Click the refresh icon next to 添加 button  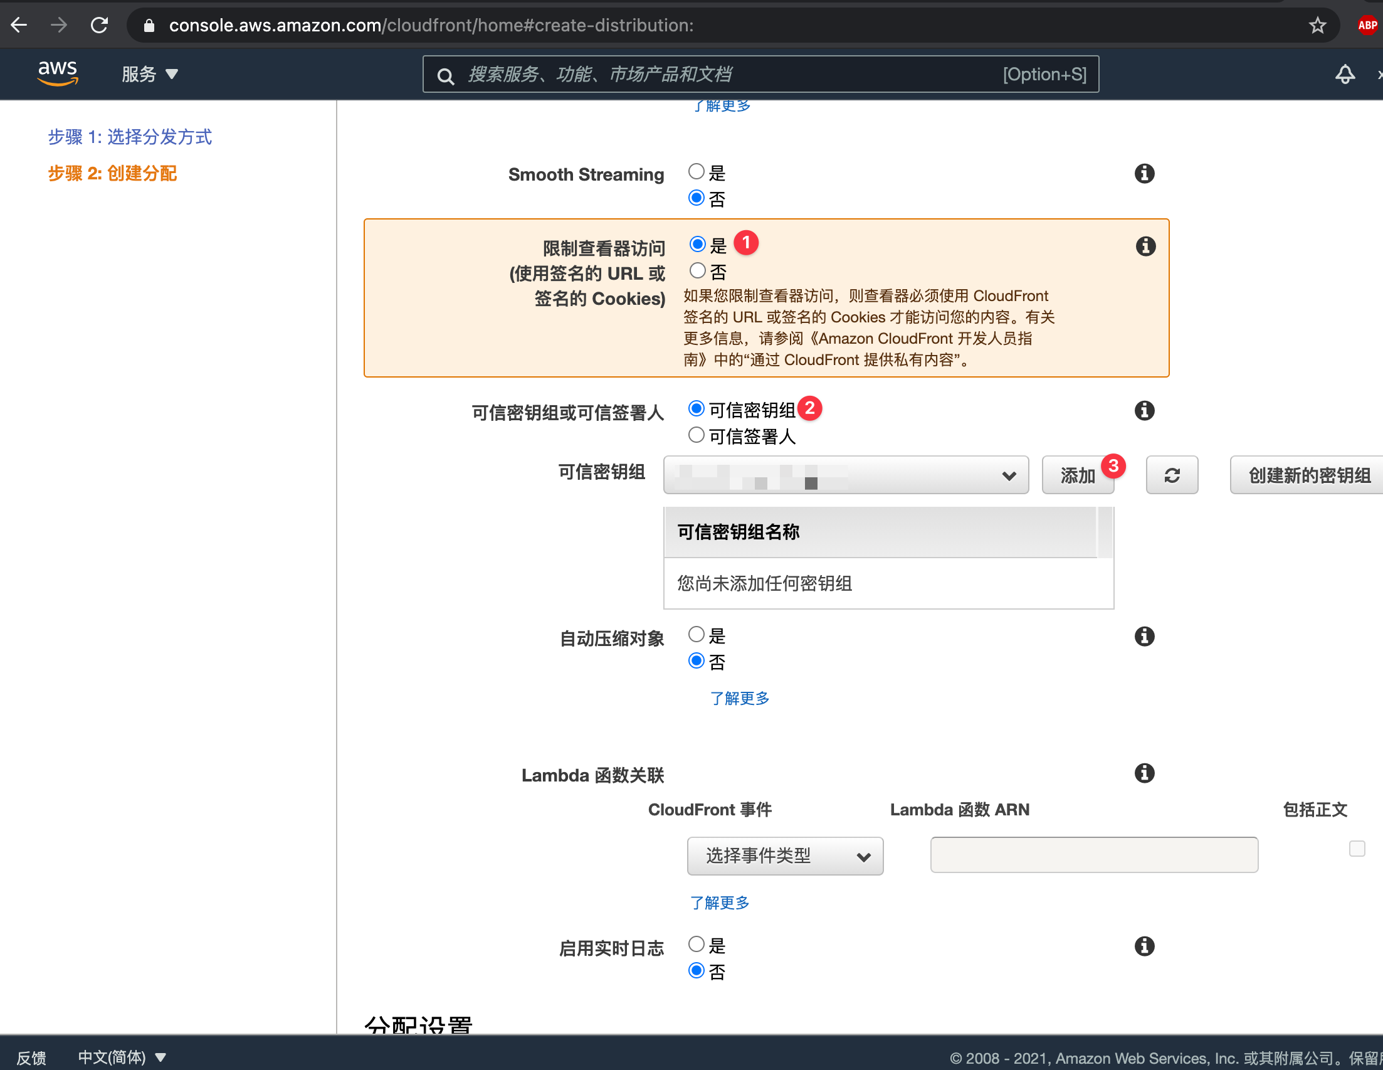[x=1171, y=475]
